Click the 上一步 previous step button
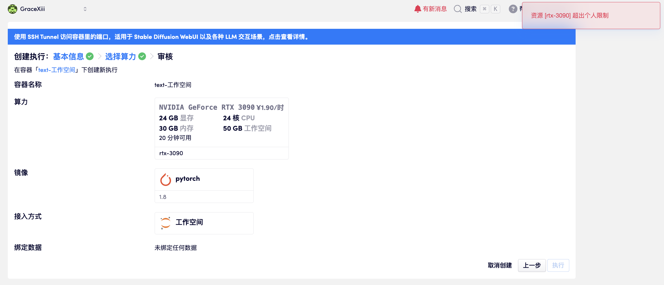This screenshot has height=285, width=664. (532, 265)
